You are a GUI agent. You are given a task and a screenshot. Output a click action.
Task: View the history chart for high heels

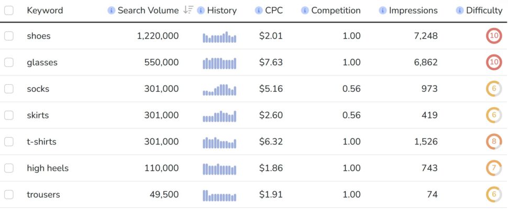pos(219,169)
